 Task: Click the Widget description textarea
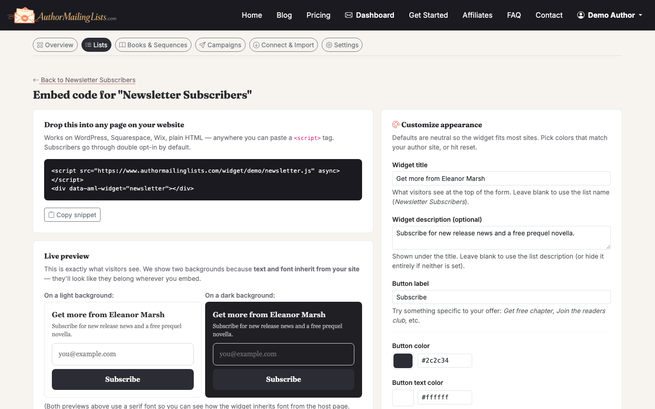501,238
